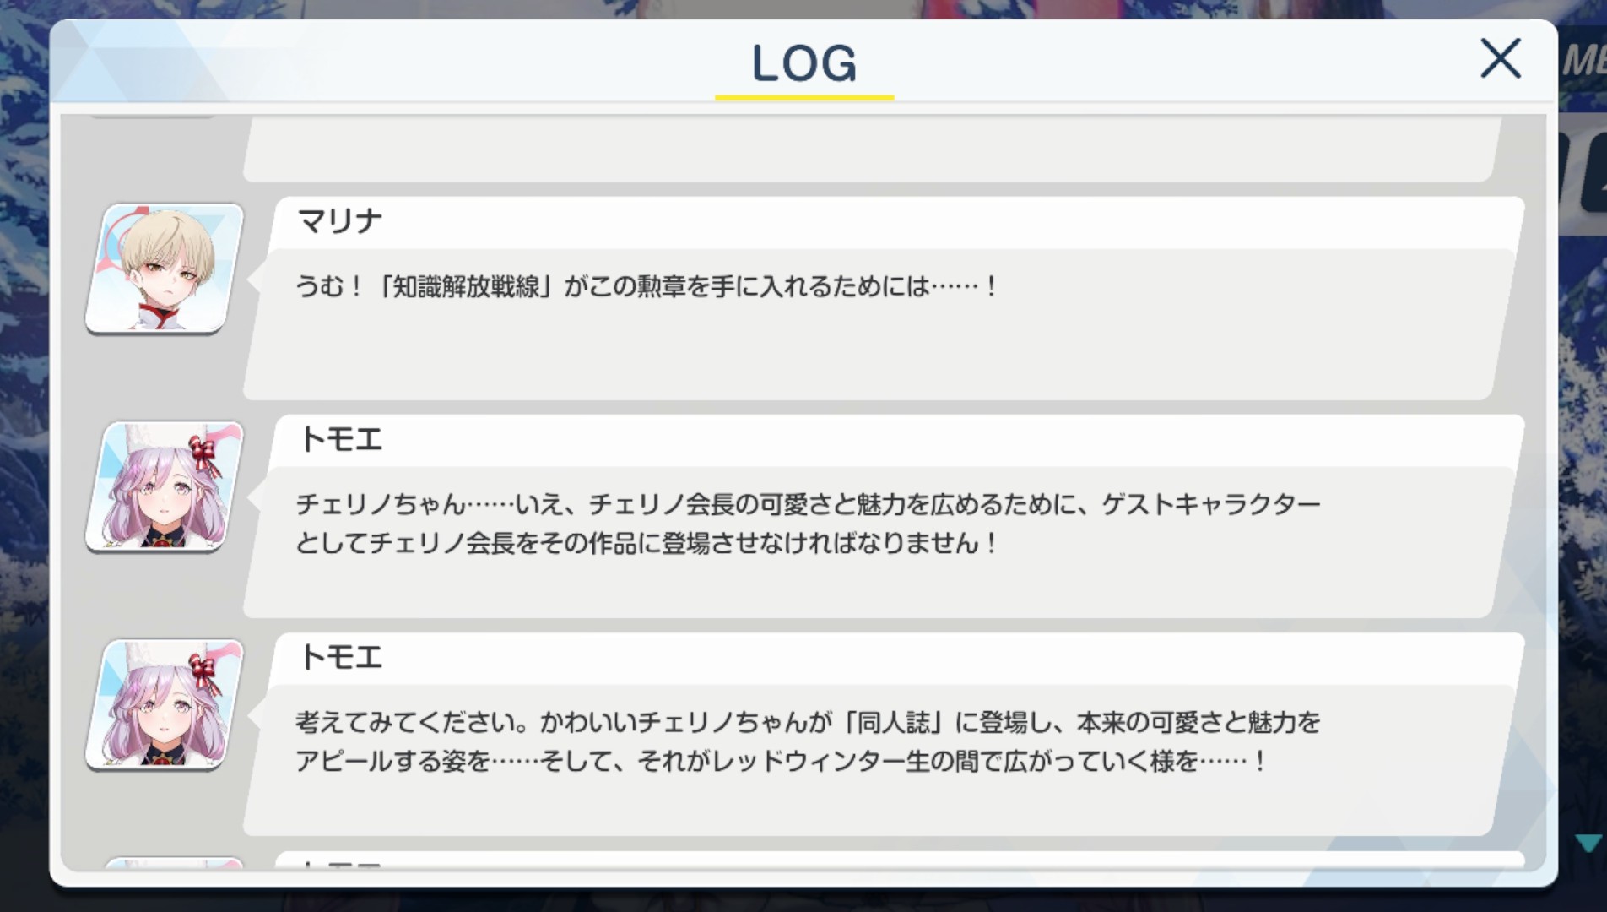Click the トモエ name above 考えてみてください line
Image resolution: width=1607 pixels, height=912 pixels.
click(x=341, y=657)
